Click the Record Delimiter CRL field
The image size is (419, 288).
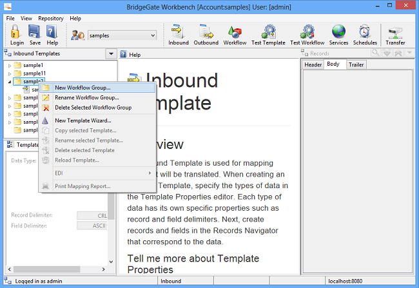click(92, 216)
